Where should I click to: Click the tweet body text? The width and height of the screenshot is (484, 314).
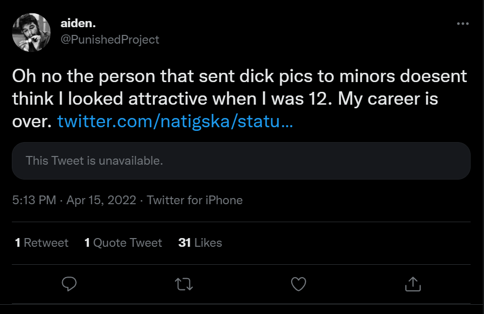[x=239, y=99]
